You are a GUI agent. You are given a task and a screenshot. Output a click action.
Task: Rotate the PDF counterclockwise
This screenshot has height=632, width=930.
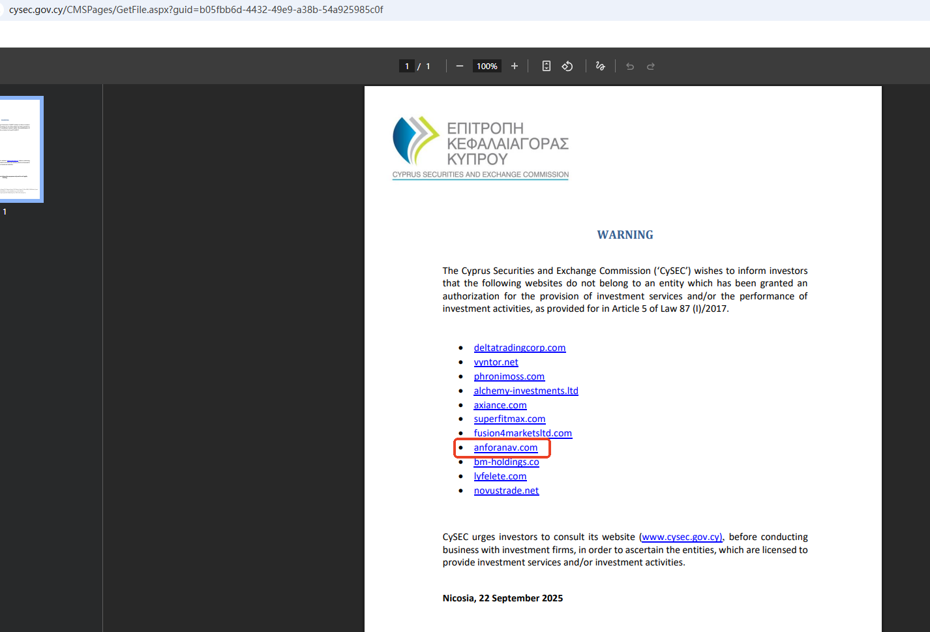(567, 66)
